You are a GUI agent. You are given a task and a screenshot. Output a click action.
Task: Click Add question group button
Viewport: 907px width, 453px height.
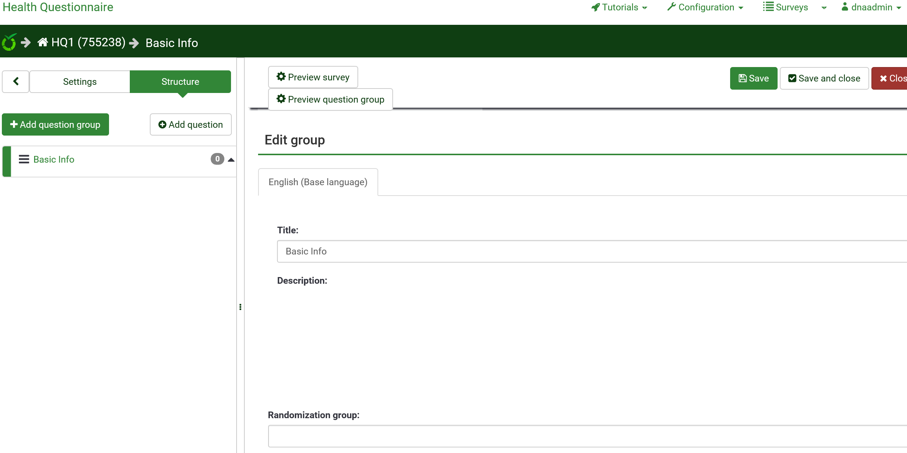[55, 124]
